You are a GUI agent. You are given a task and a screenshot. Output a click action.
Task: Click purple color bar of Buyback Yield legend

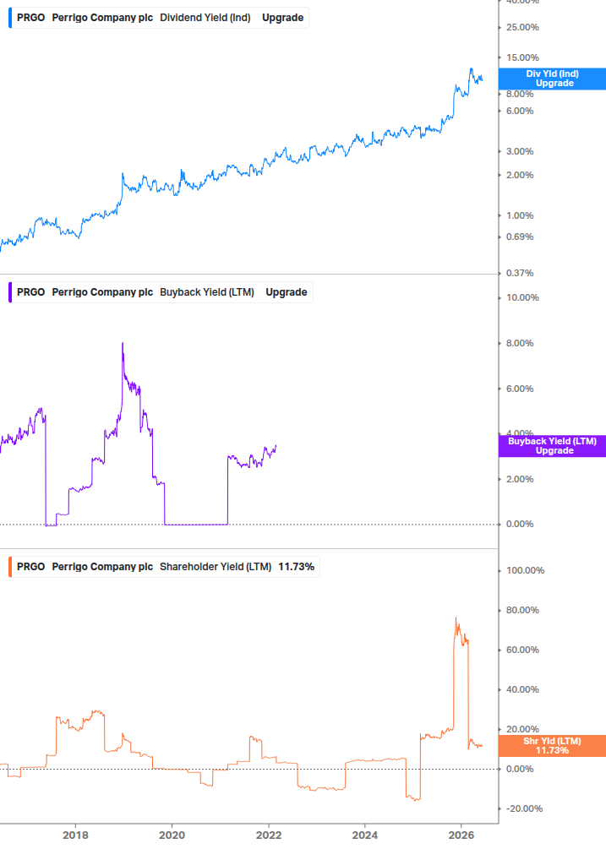tap(10, 292)
